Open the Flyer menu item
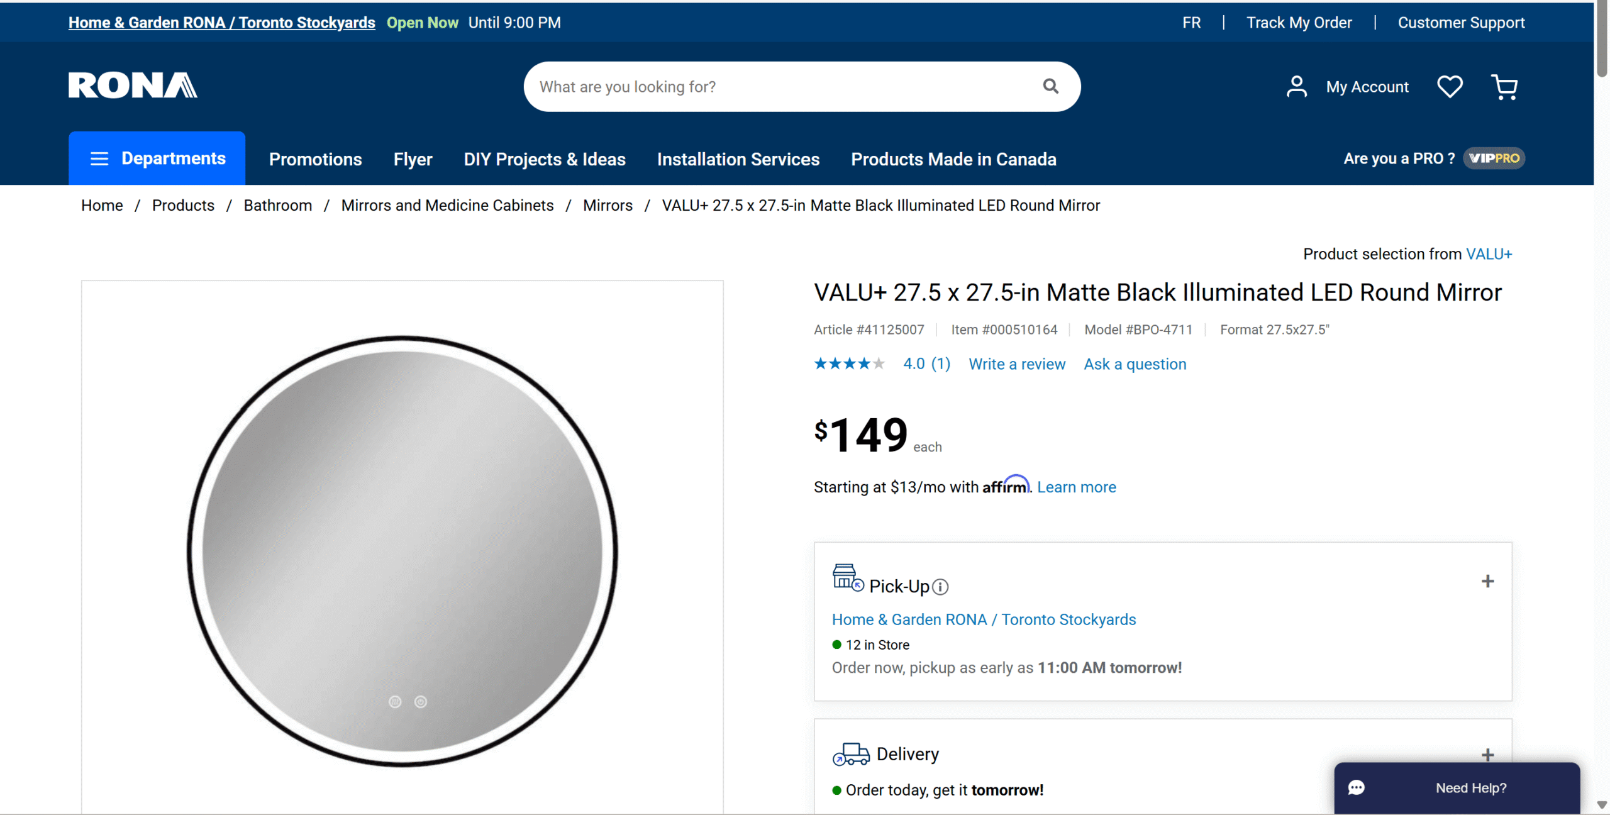 pos(413,159)
